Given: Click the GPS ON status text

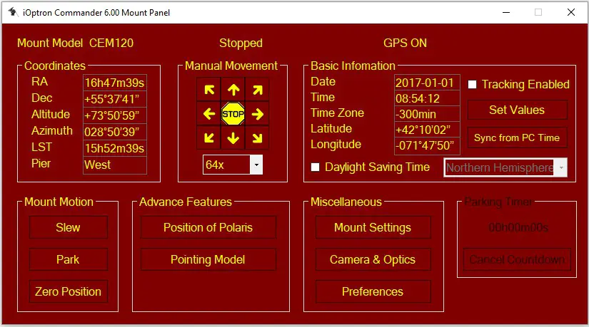Looking at the screenshot, I should click(405, 43).
